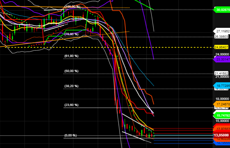Click the purple 23,30147 price tag
Screen dimensions: 230x148
[222, 59]
